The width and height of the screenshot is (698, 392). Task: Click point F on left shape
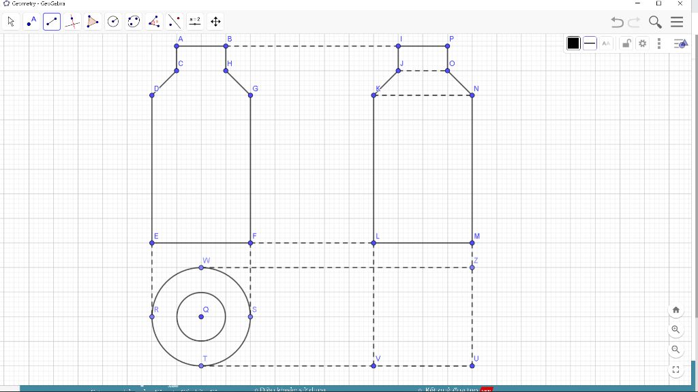click(x=250, y=243)
